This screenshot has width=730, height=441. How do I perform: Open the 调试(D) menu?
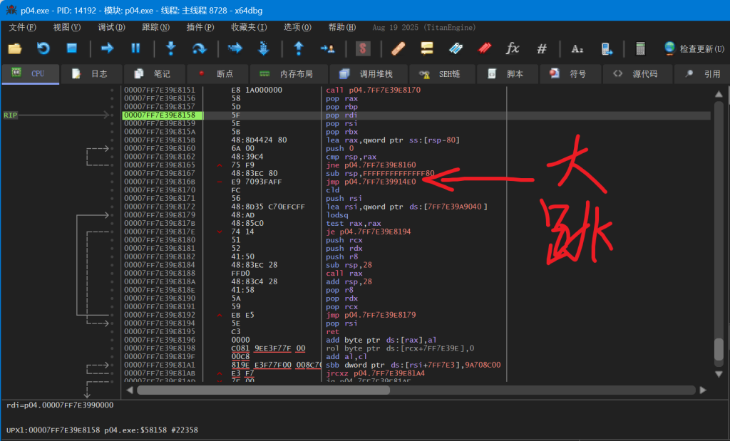coord(111,27)
